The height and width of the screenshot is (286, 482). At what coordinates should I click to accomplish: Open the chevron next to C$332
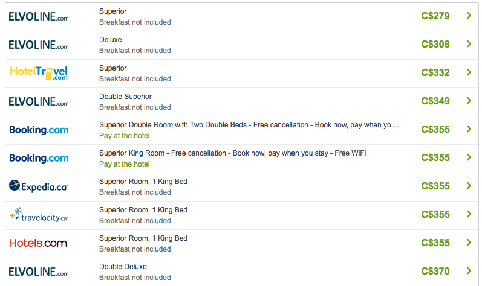[469, 72]
